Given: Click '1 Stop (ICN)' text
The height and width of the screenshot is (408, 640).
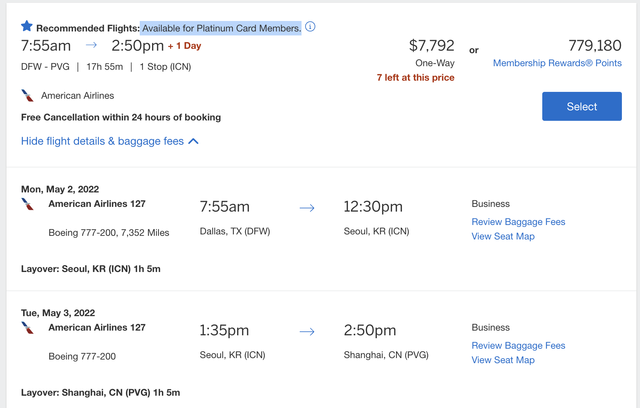Looking at the screenshot, I should click(165, 67).
